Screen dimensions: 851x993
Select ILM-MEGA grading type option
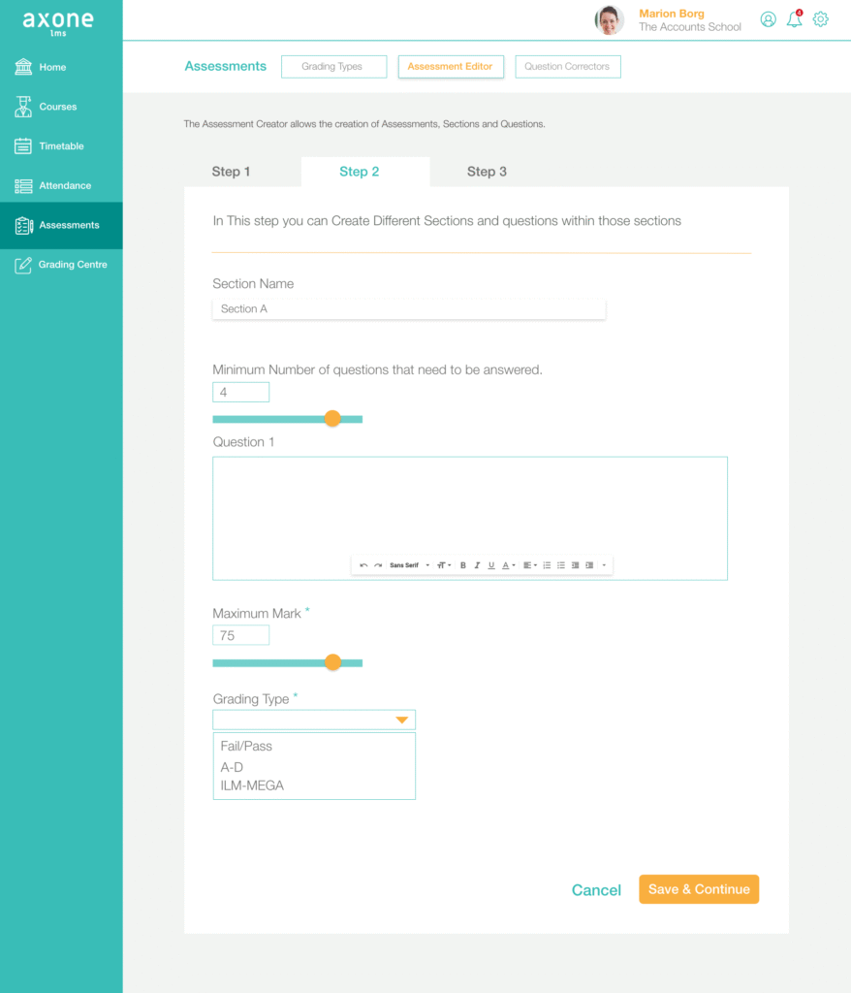(x=252, y=785)
